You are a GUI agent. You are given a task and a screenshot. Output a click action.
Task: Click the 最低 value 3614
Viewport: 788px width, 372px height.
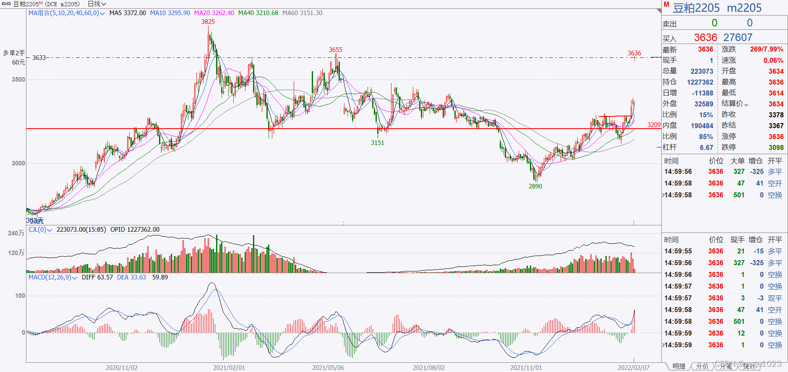(776, 93)
